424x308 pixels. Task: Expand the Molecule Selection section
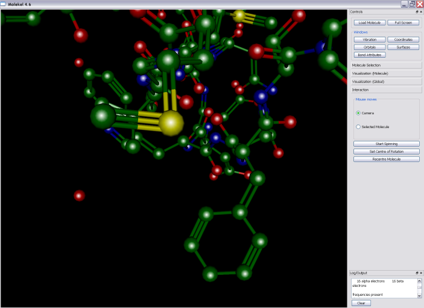pyautogui.click(x=385, y=65)
